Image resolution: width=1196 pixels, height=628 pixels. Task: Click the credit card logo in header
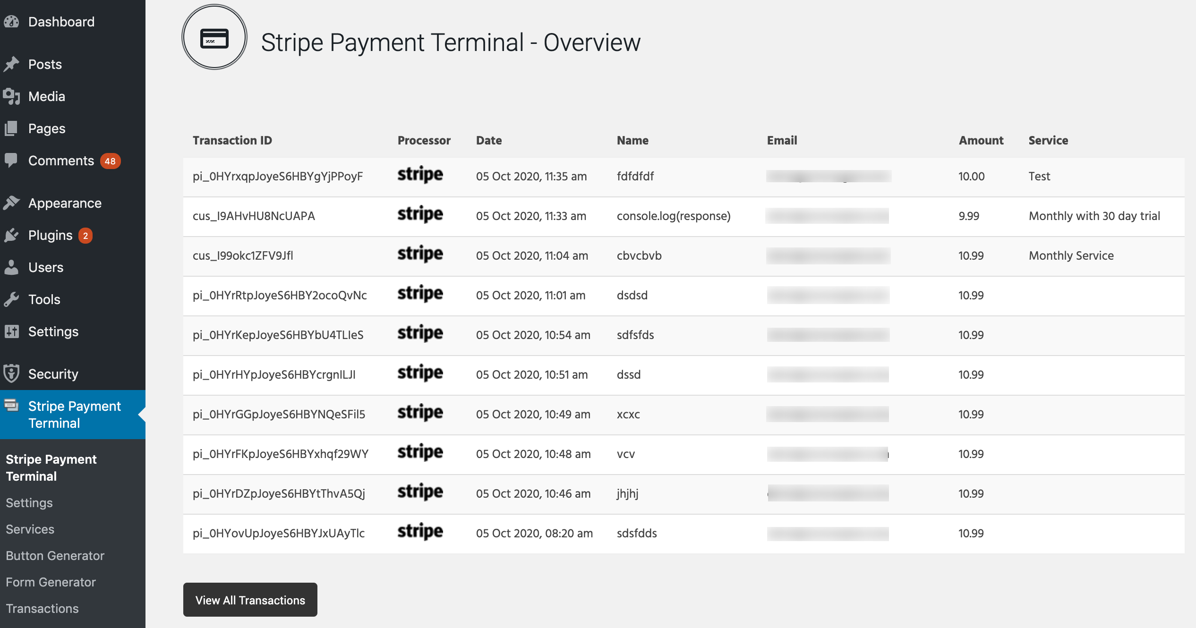214,37
